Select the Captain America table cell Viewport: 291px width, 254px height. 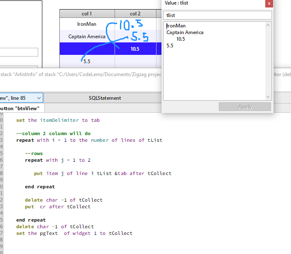[87, 37]
